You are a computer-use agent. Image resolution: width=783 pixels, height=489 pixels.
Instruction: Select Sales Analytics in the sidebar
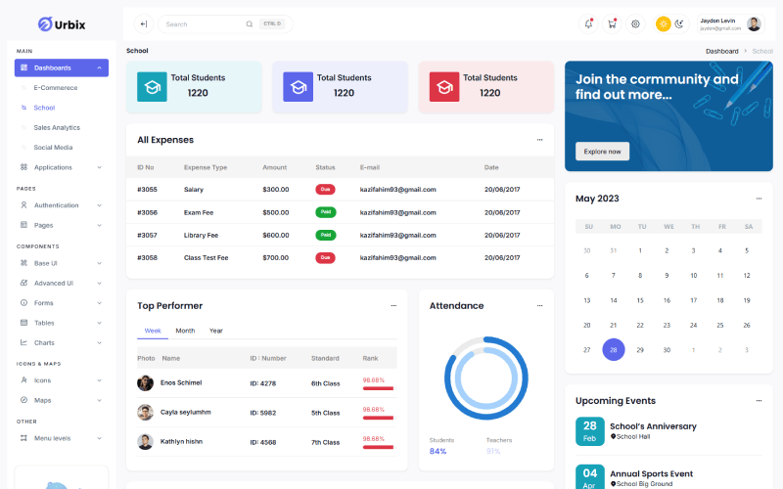click(57, 127)
